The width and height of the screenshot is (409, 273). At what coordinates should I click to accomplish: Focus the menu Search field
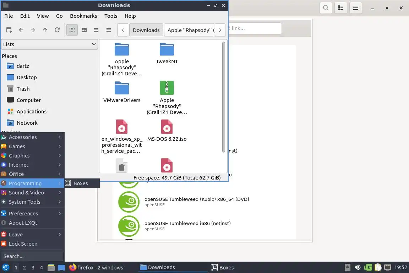[32, 256]
